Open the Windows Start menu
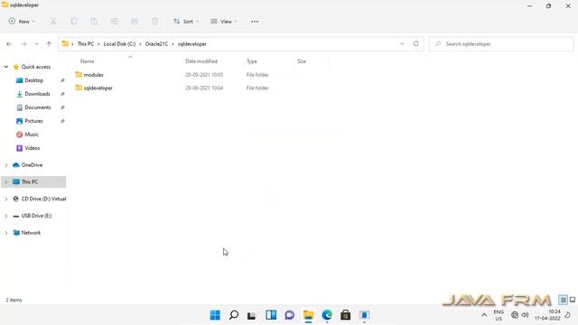The image size is (578, 325). point(215,315)
